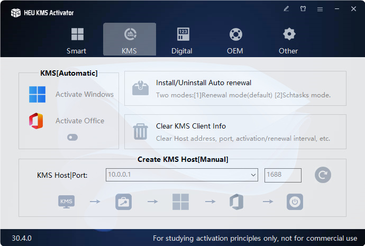Open the Digital license tab
The width and height of the screenshot is (365, 246).
(182, 40)
